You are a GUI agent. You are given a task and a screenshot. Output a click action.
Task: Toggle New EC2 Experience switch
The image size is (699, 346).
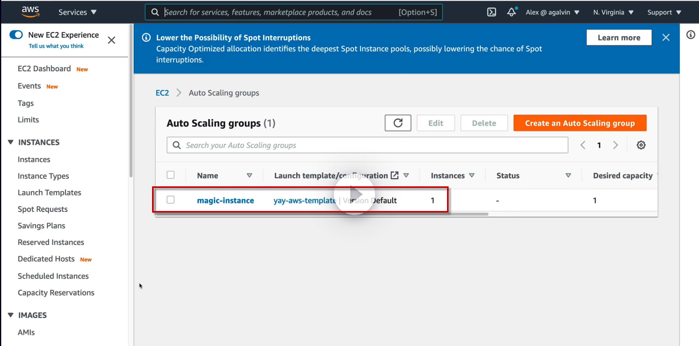click(x=16, y=35)
